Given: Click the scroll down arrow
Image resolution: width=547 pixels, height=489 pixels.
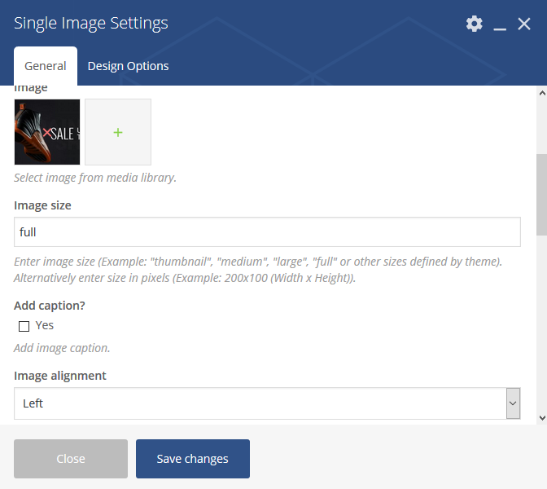Looking at the screenshot, I should [542, 418].
